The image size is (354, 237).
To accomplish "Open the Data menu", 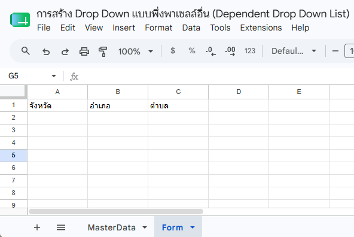I will tap(191, 28).
